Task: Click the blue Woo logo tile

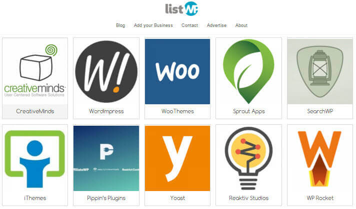Action: [177, 71]
